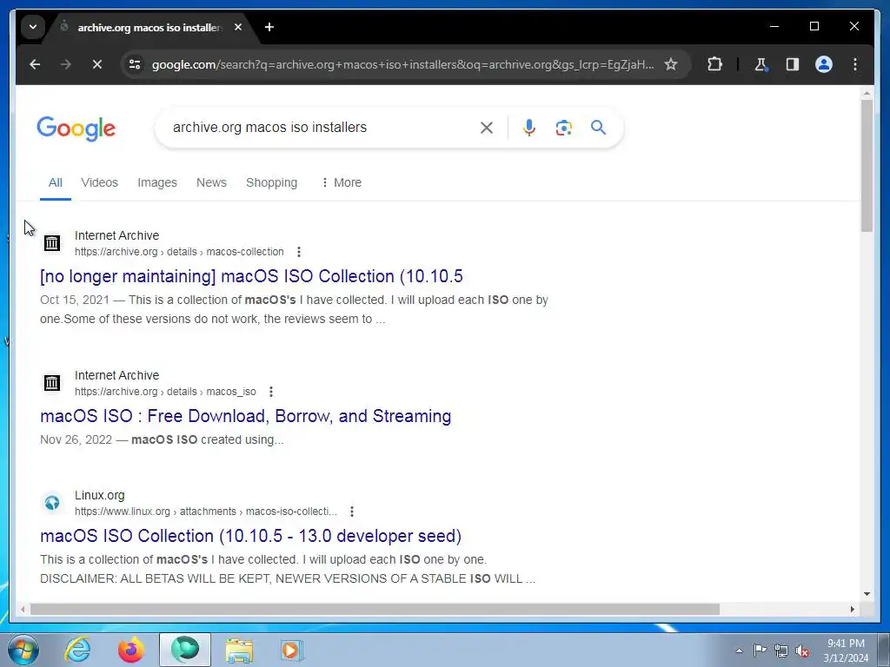Image resolution: width=890 pixels, height=667 pixels.
Task: Show hidden tray icons arrow
Action: (x=739, y=650)
